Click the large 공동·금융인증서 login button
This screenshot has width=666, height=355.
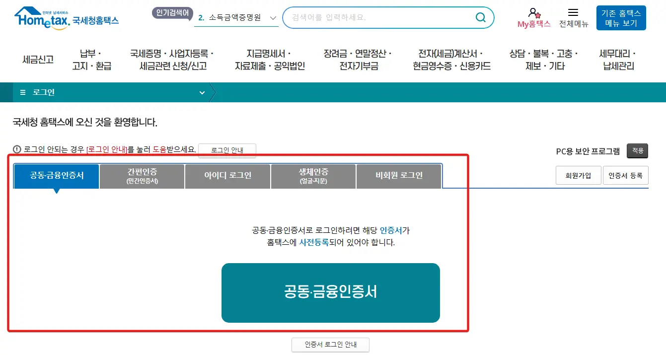point(331,292)
